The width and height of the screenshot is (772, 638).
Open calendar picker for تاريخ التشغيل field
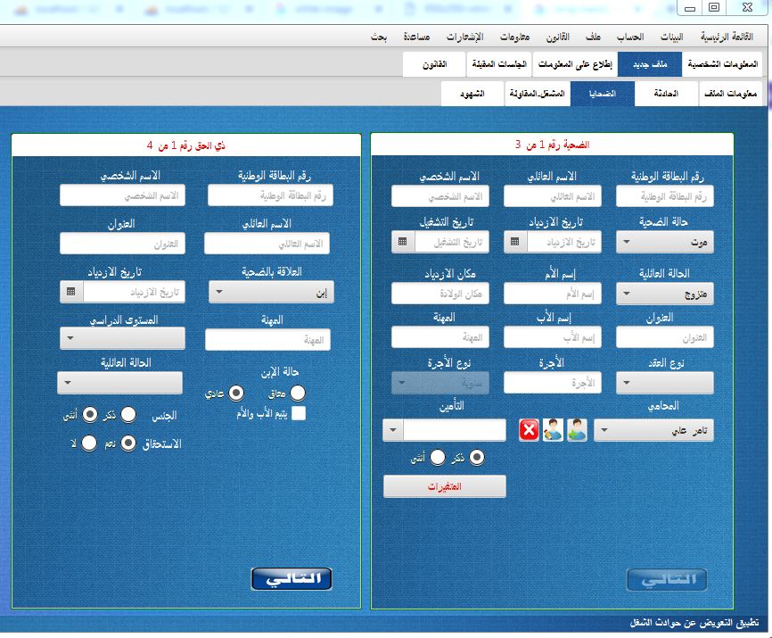point(403,242)
